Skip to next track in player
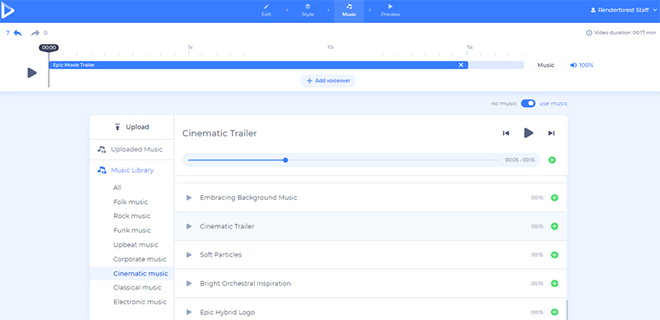660x320 pixels. [551, 133]
